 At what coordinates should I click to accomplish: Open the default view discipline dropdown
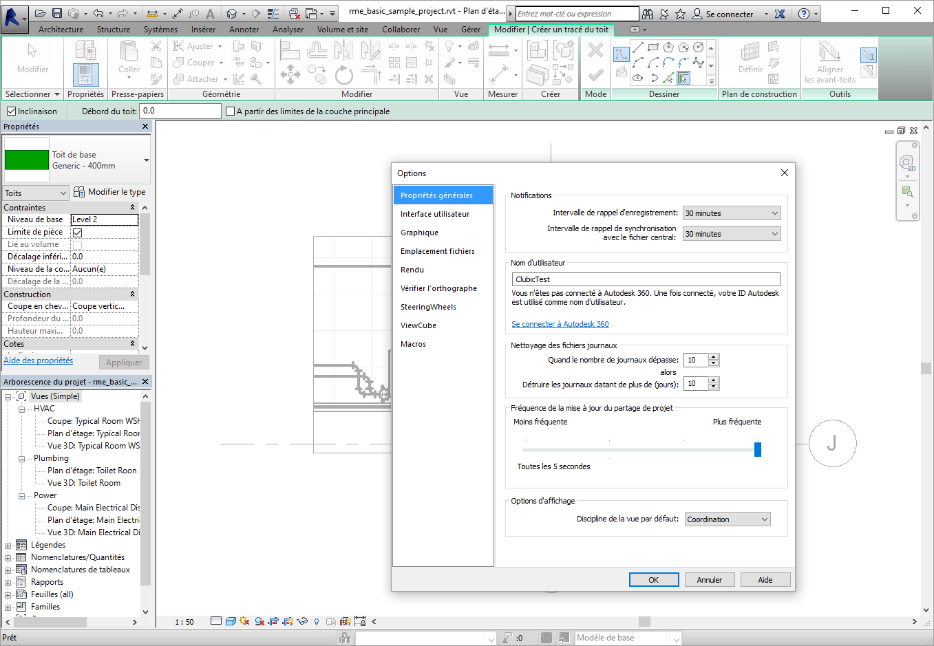click(x=728, y=519)
